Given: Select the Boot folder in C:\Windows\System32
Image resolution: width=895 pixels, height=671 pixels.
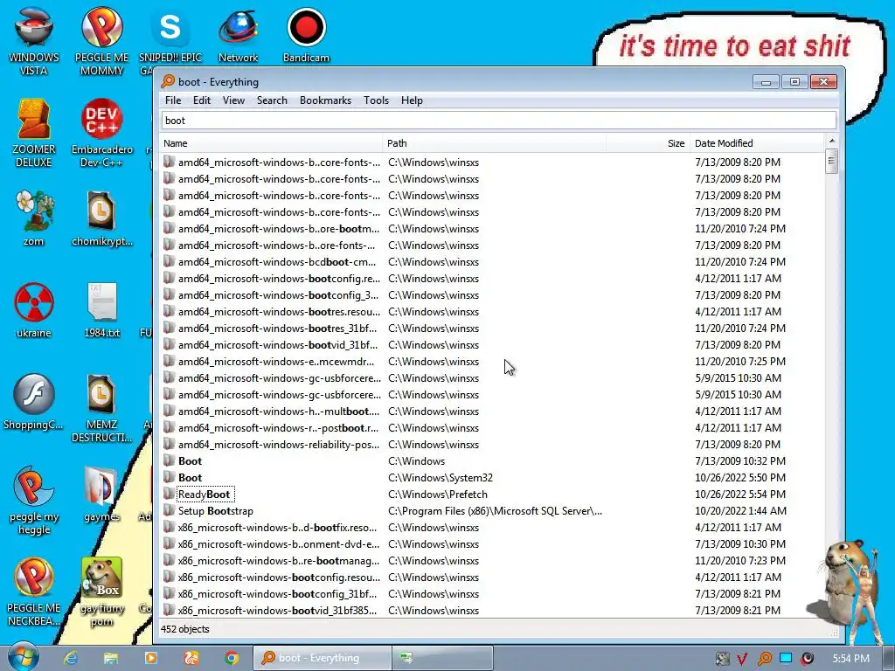Looking at the screenshot, I should point(190,478).
